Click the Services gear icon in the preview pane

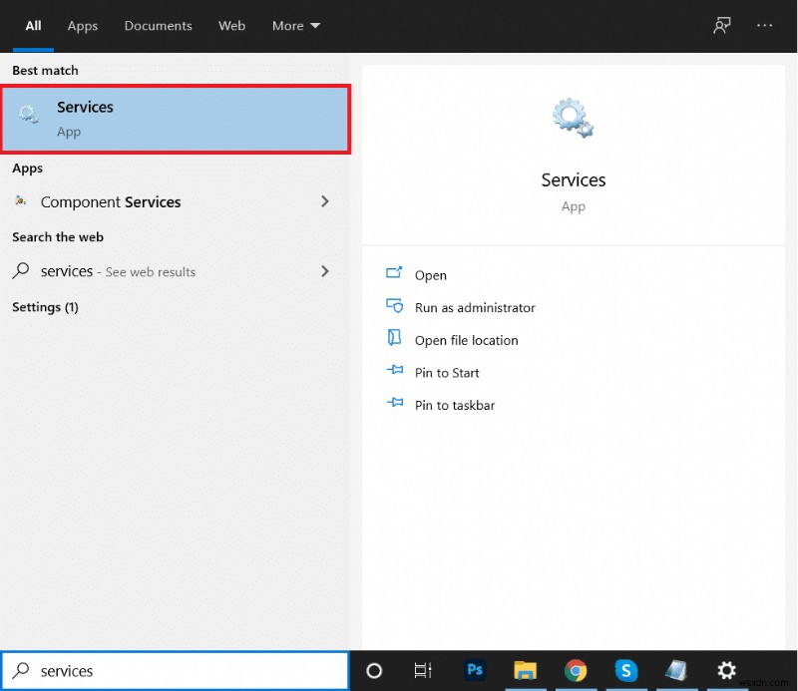(571, 115)
